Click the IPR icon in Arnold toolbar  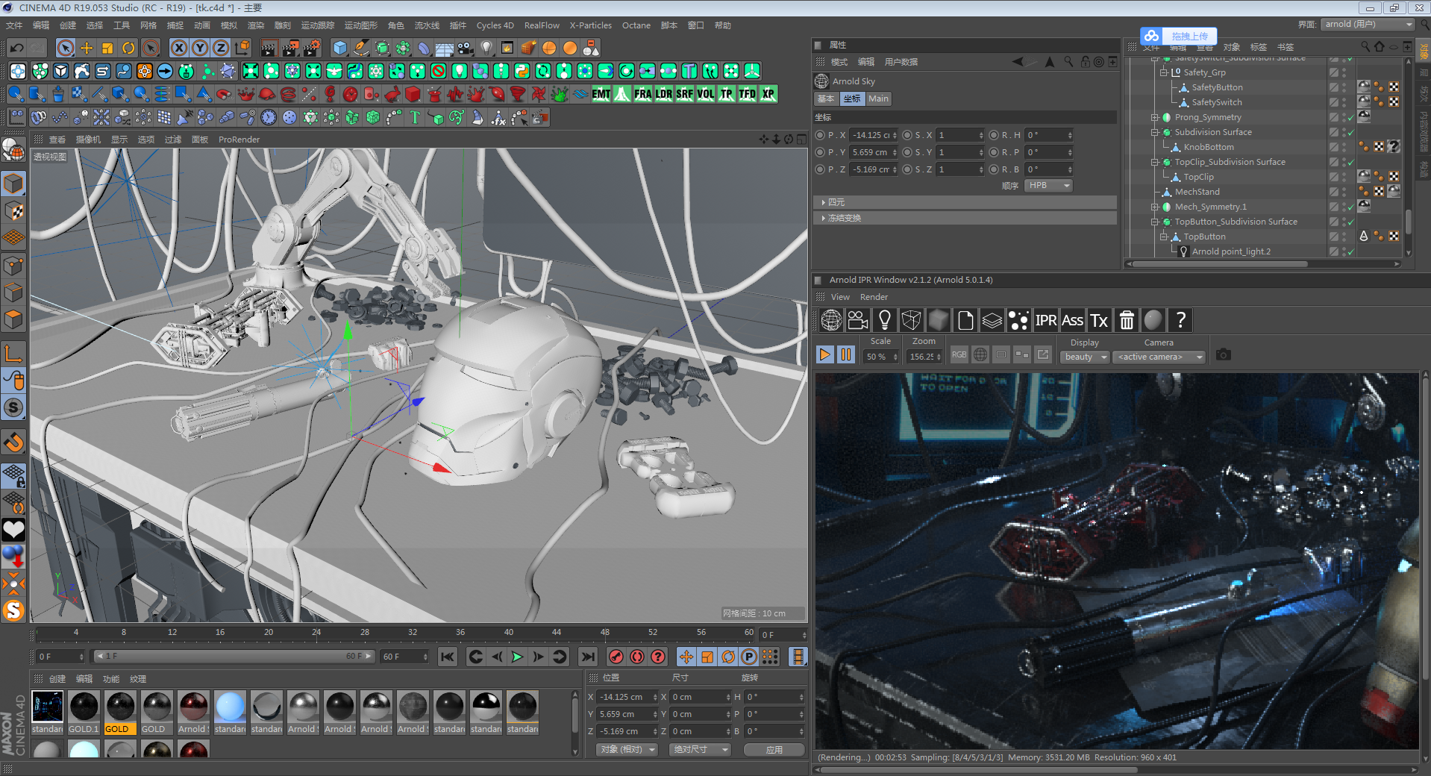click(1046, 320)
